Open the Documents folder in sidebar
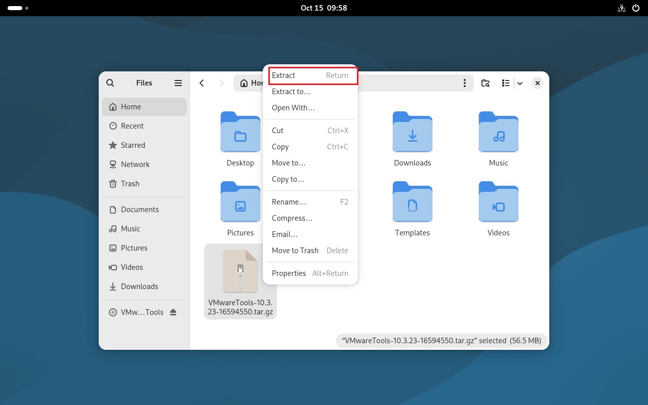648x405 pixels. (x=140, y=209)
